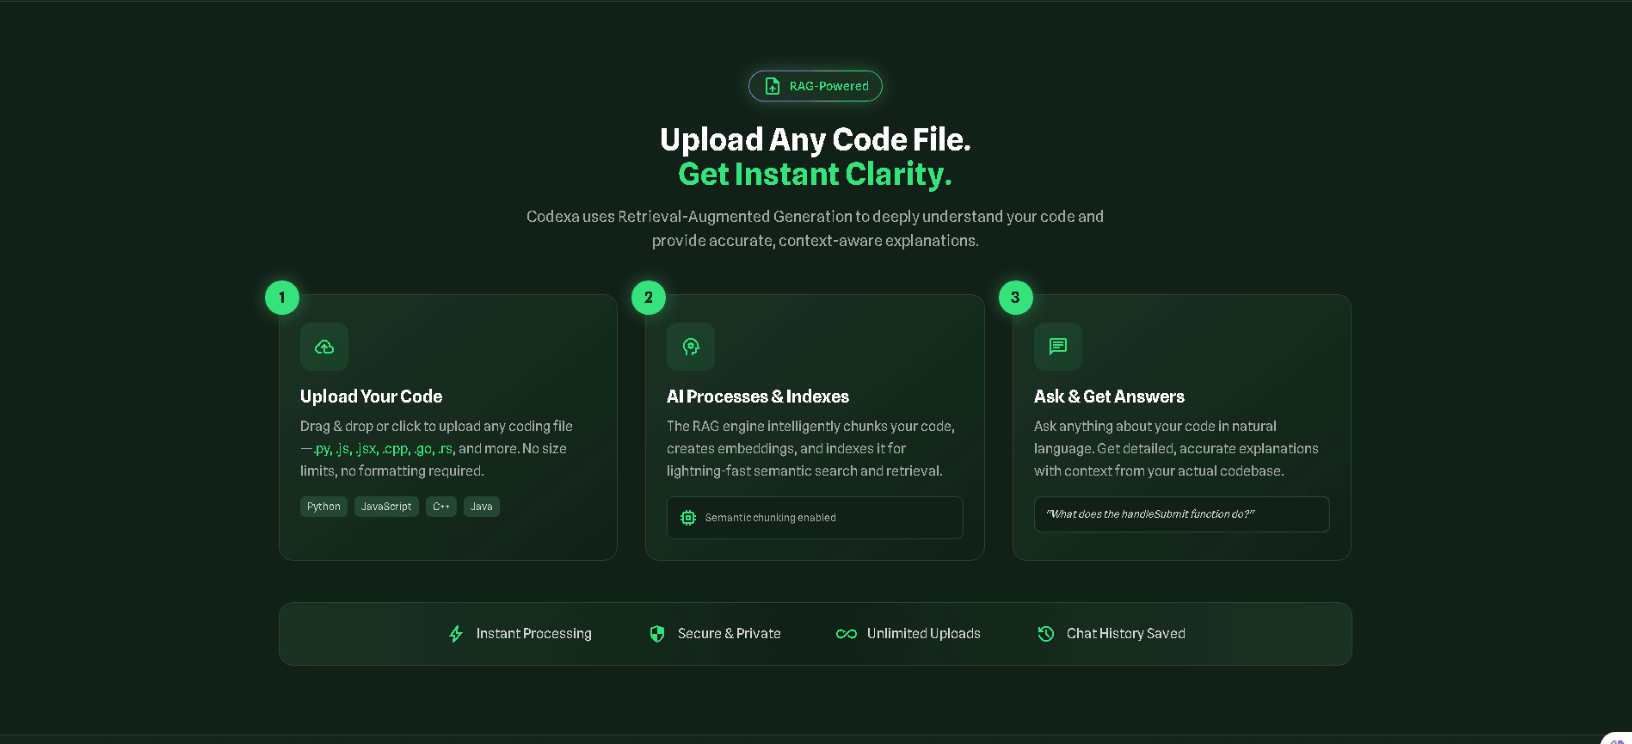
Task: Click the chat message icon in Ask & Get Answers card
Action: (x=1058, y=347)
